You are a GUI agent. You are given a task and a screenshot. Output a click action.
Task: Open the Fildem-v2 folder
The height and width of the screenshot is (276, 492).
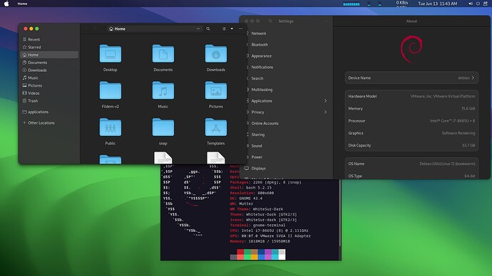pos(110,90)
